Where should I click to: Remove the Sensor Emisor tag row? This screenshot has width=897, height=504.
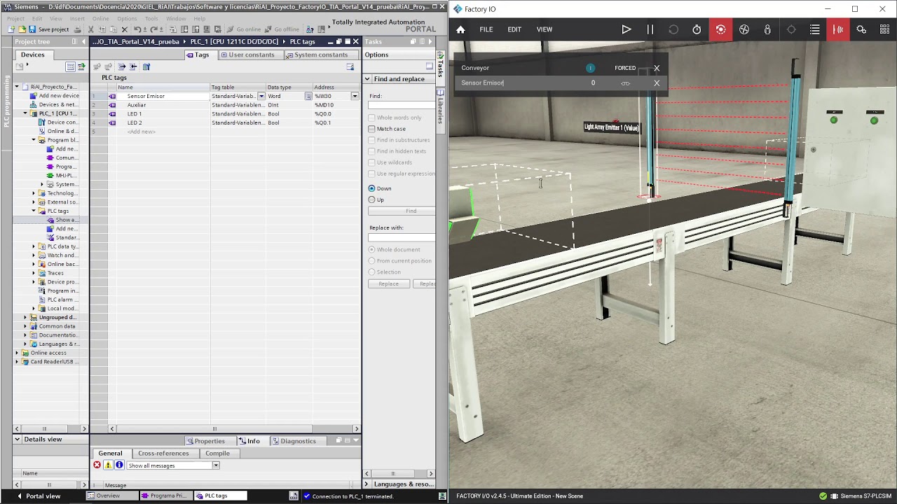(657, 83)
